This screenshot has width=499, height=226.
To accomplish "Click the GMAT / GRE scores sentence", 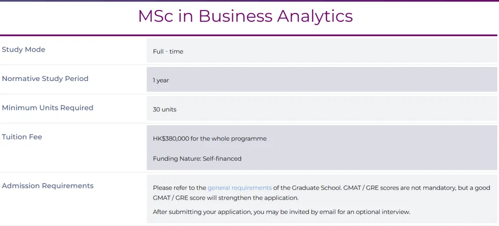I will coord(322,193).
